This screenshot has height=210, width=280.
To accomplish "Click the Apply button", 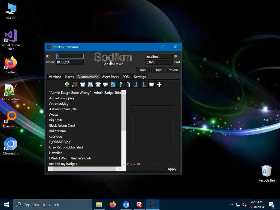I will pyautogui.click(x=172, y=169).
